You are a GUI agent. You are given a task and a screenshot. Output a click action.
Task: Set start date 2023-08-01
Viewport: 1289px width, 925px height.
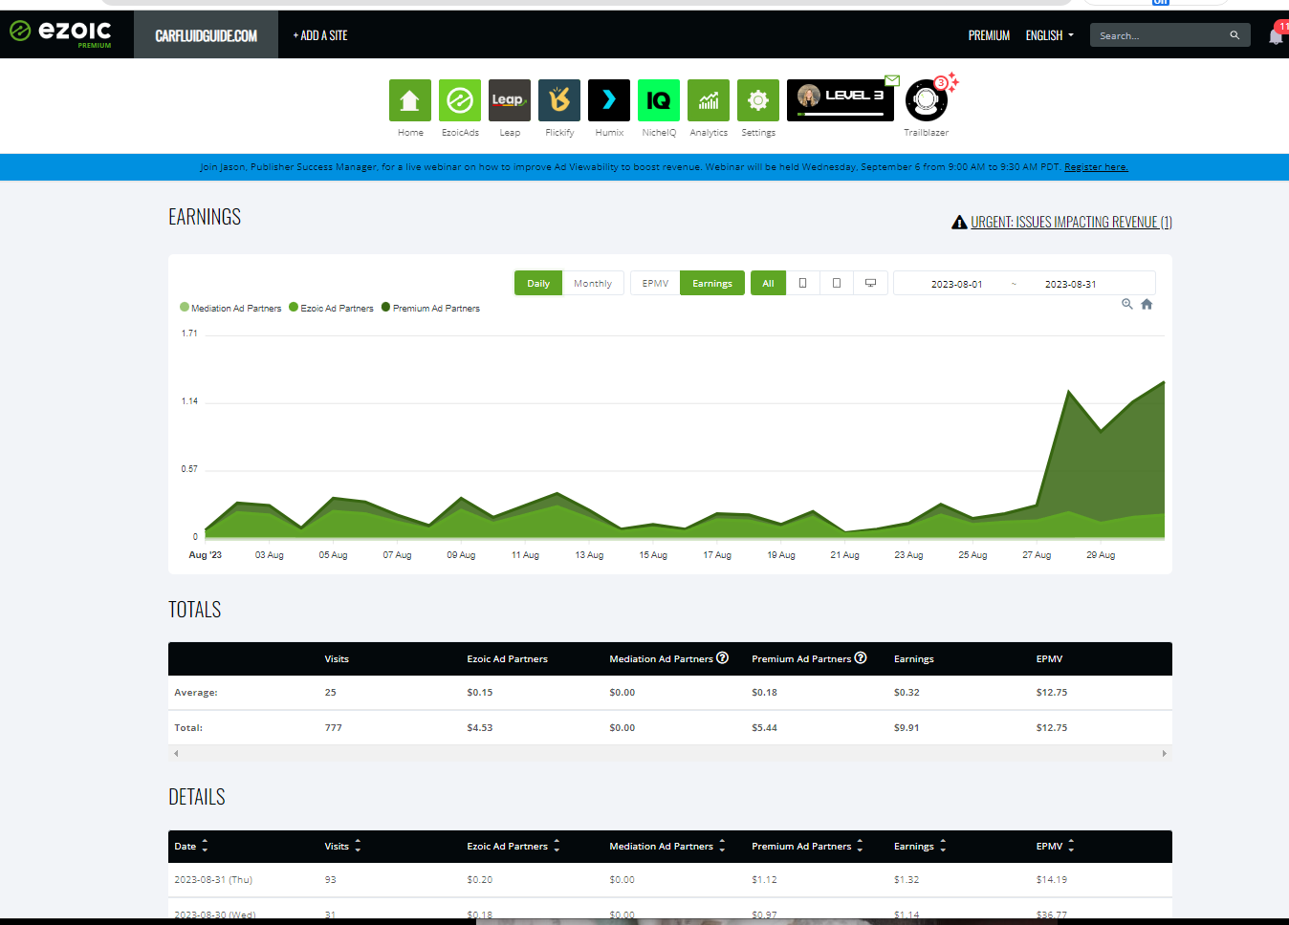pos(956,284)
